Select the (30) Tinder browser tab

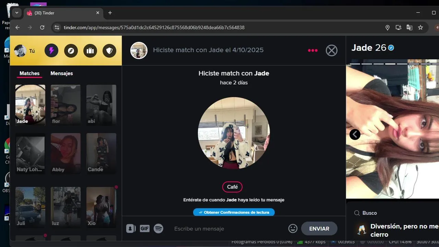point(64,13)
